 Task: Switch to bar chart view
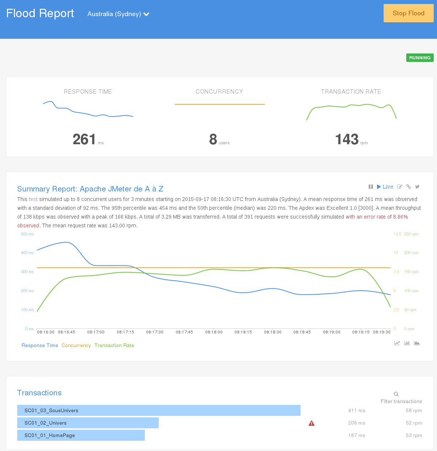point(407,343)
